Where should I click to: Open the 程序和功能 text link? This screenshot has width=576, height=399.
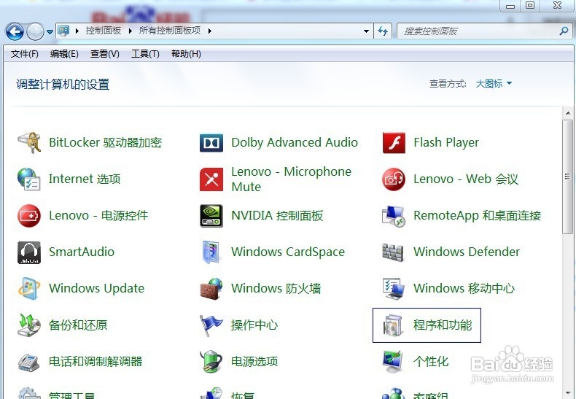443,325
